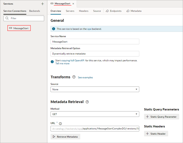Activate the MessageStart editor tab

pos(63,4)
